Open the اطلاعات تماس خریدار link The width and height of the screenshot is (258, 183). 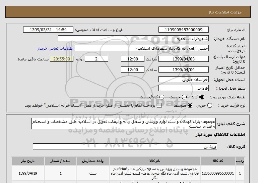55,48
